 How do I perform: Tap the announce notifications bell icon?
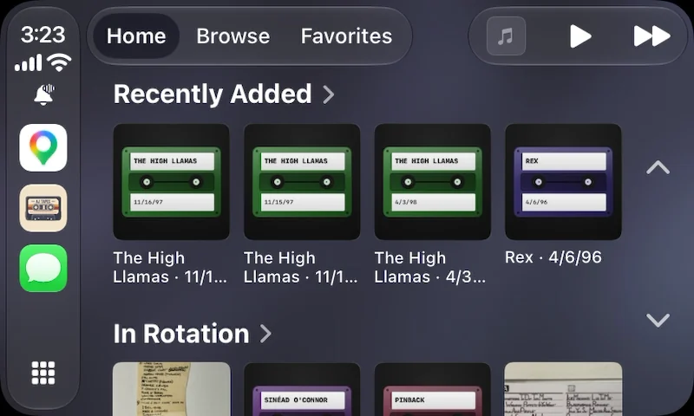click(44, 94)
